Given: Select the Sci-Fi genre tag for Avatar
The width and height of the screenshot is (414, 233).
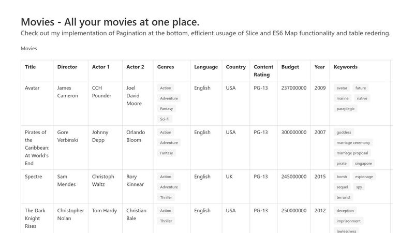Looking at the screenshot, I should [165, 119].
